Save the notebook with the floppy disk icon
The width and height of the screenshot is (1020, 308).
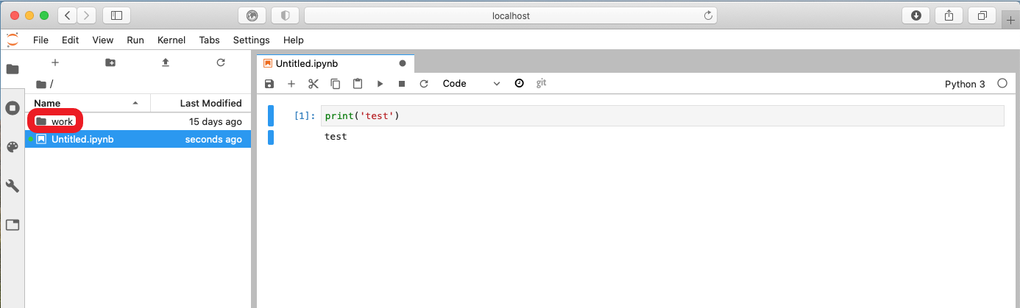269,84
